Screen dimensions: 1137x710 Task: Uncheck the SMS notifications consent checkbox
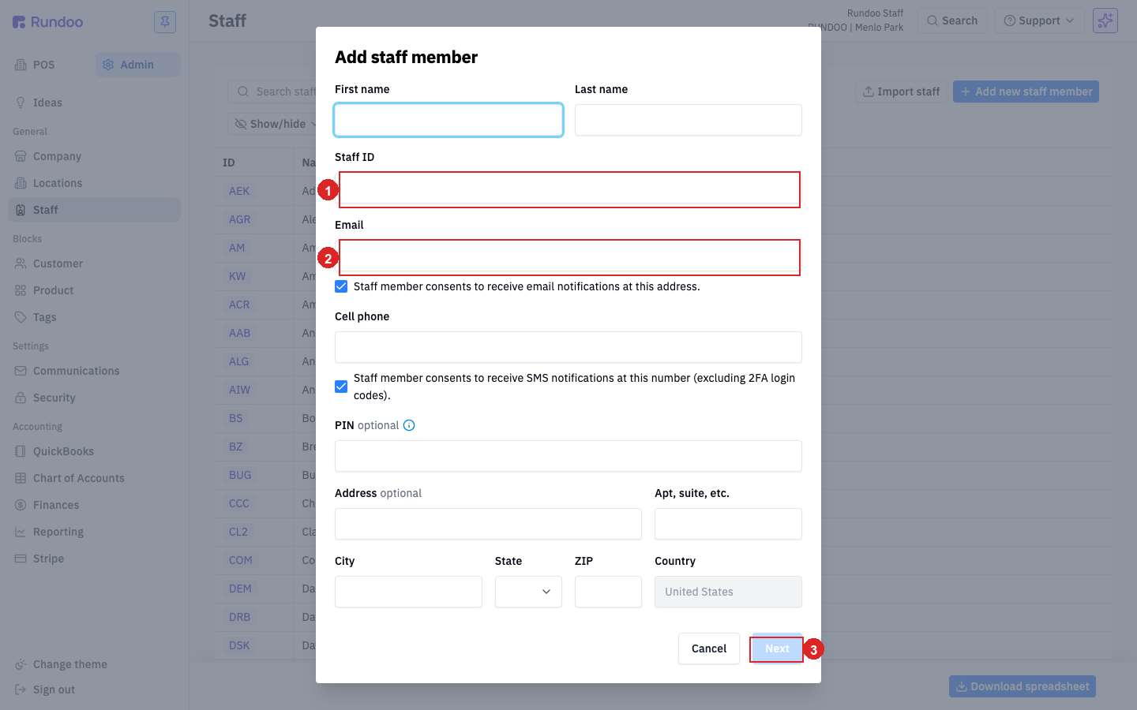341,387
